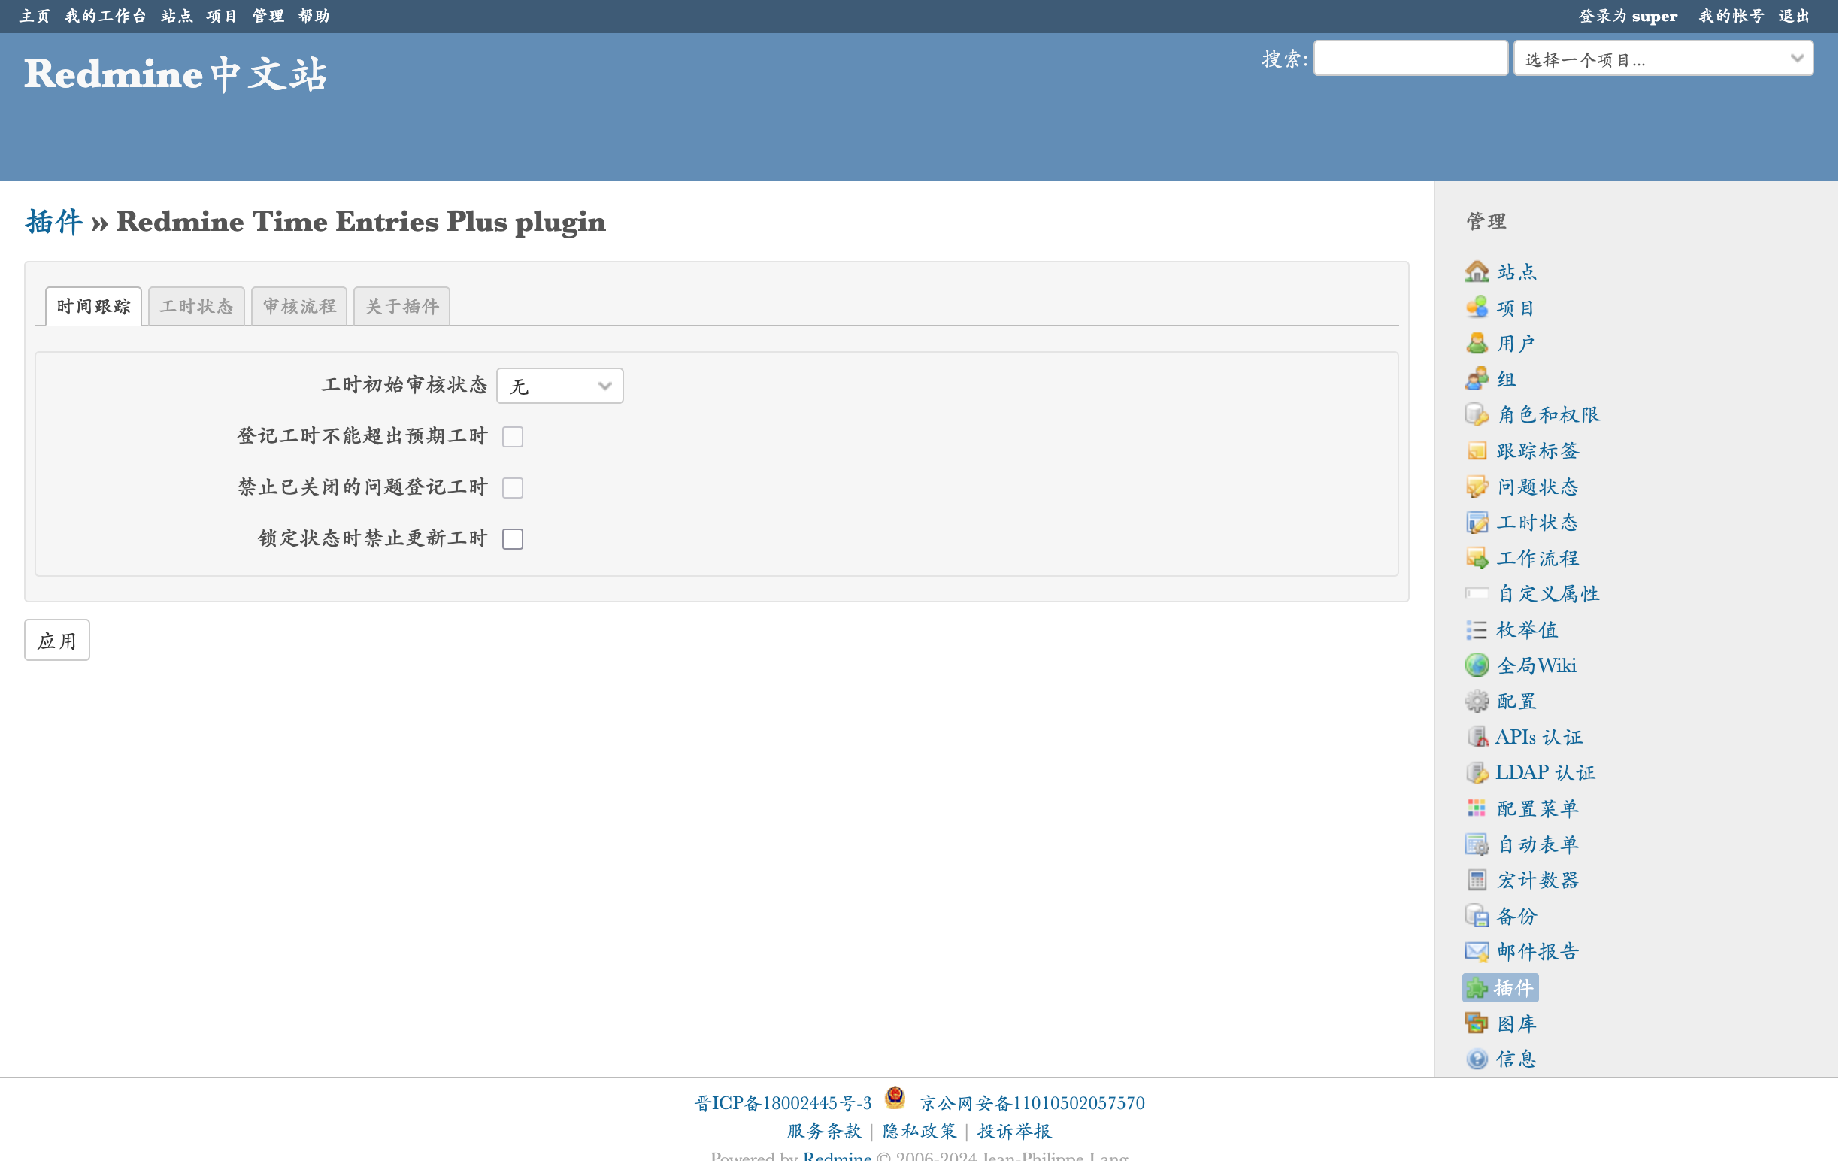
Task: Click the envelope icon for 邮件报告
Action: click(x=1477, y=951)
